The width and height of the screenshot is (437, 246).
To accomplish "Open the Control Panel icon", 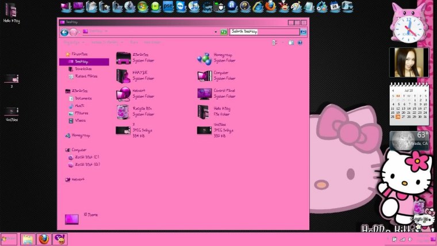I will pyautogui.click(x=204, y=94).
